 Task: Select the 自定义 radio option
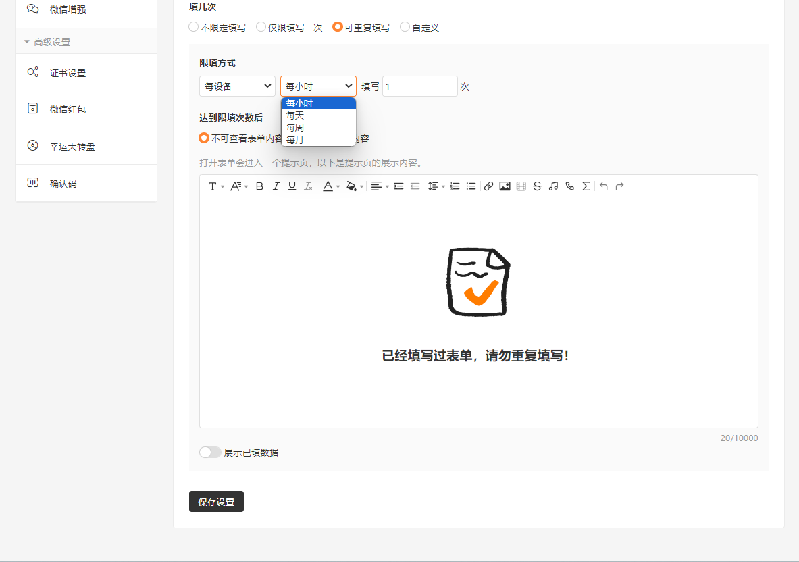coord(405,27)
